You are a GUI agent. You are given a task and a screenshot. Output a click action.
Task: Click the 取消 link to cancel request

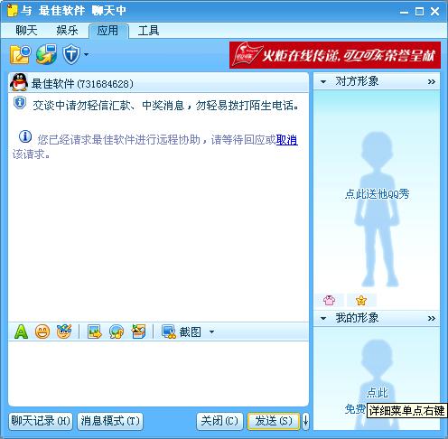tap(287, 140)
